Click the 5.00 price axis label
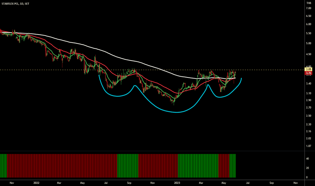Screen dimensions: 315x186 [309, 43]
